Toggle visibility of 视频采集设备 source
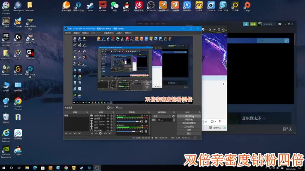The height and width of the screenshot is (171, 305). (108, 116)
